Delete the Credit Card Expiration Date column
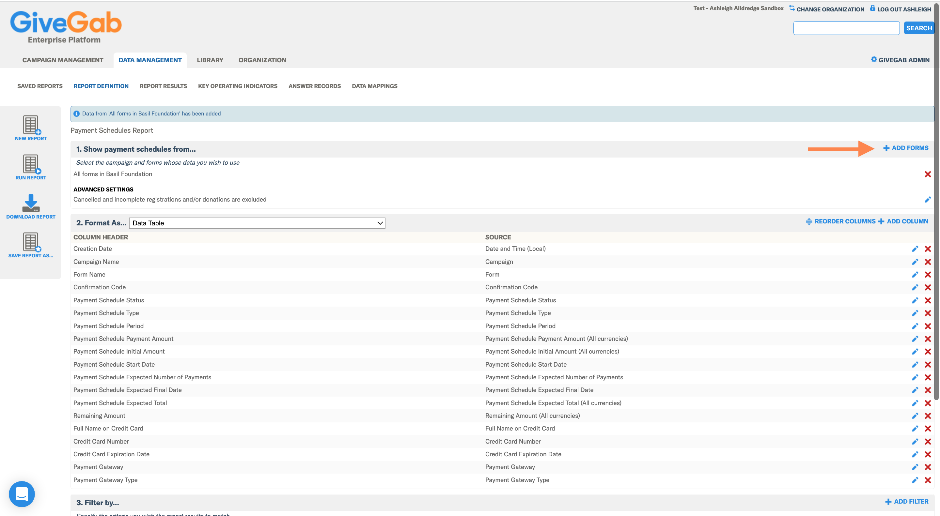The height and width of the screenshot is (516, 940). pyautogui.click(x=928, y=454)
